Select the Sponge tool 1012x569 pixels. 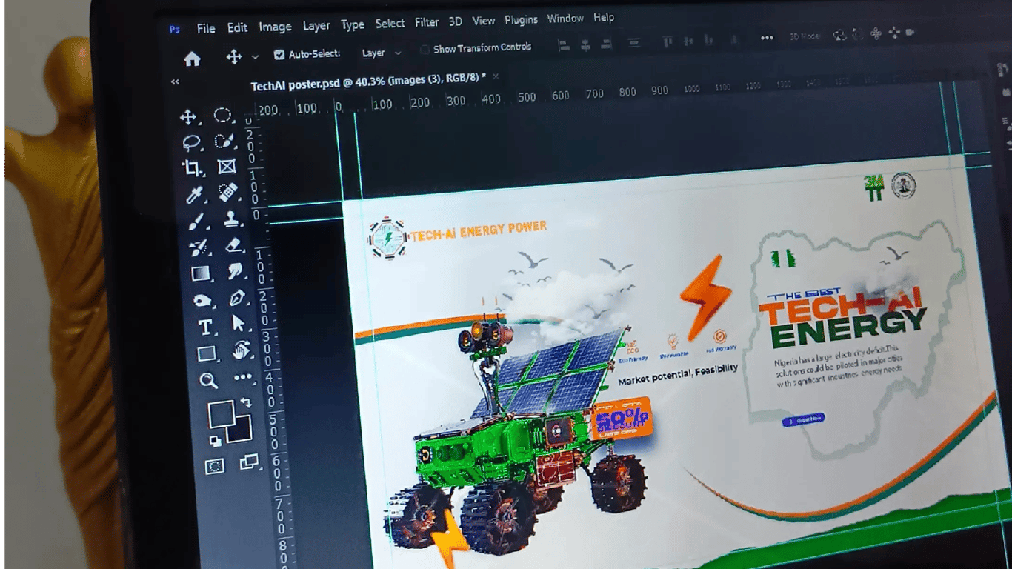[x=202, y=301]
